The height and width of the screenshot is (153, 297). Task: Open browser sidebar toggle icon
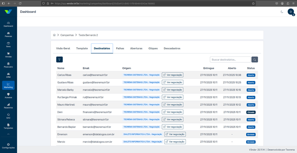click(3, 3)
